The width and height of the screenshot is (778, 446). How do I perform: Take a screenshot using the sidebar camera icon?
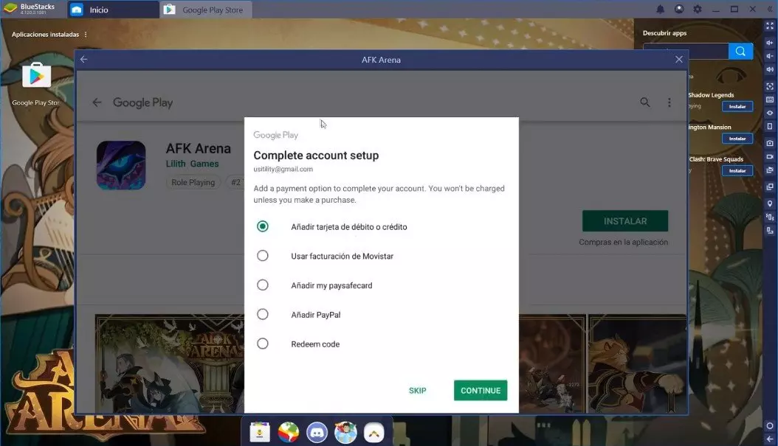click(x=770, y=142)
